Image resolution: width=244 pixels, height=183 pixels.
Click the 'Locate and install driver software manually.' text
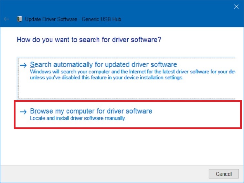(78, 118)
